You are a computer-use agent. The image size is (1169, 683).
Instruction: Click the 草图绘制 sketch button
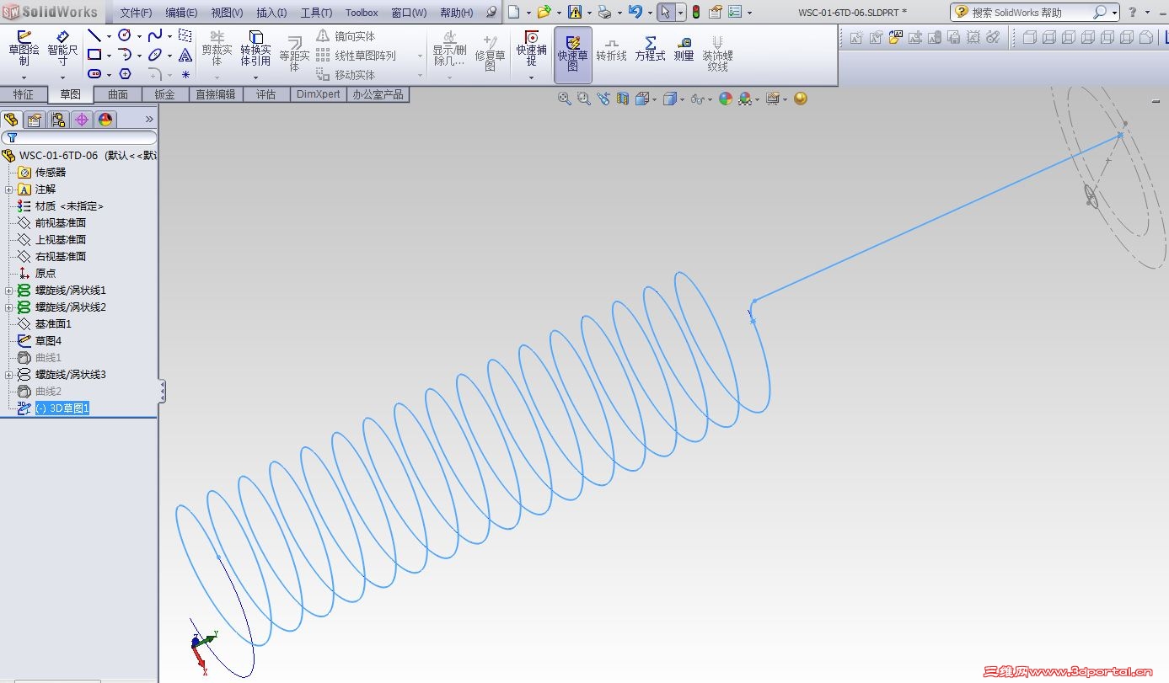[24, 50]
